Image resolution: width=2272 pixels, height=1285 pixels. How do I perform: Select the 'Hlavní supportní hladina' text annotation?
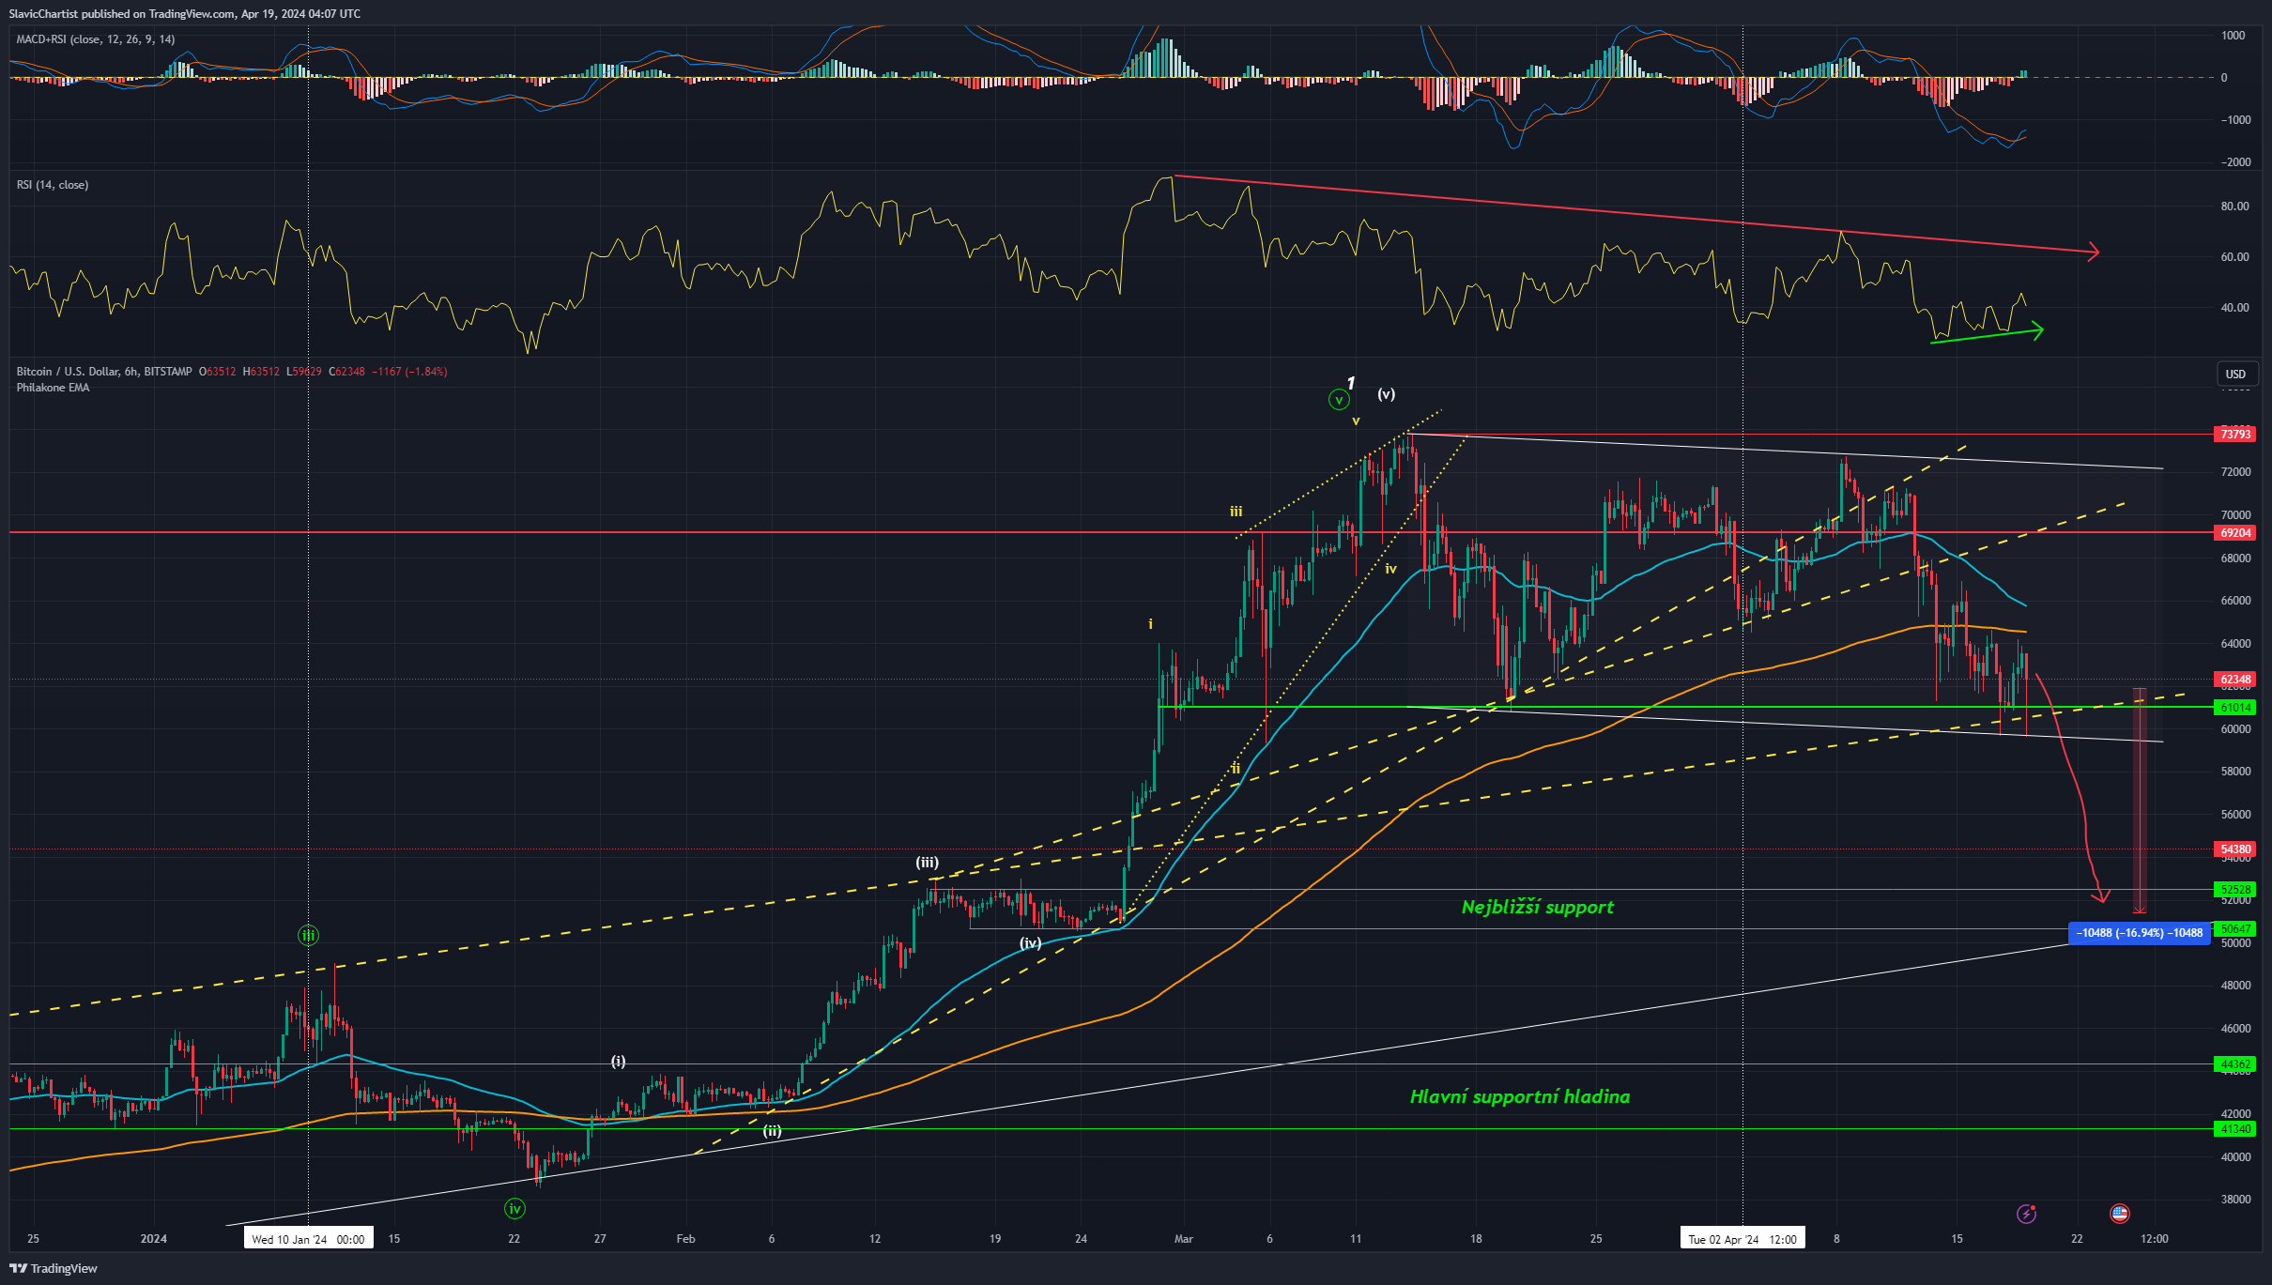pos(1520,1096)
